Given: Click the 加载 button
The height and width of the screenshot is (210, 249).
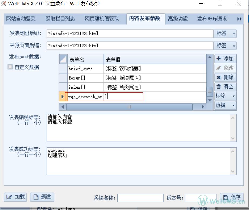Looking at the screenshot, I should click(x=15, y=197).
